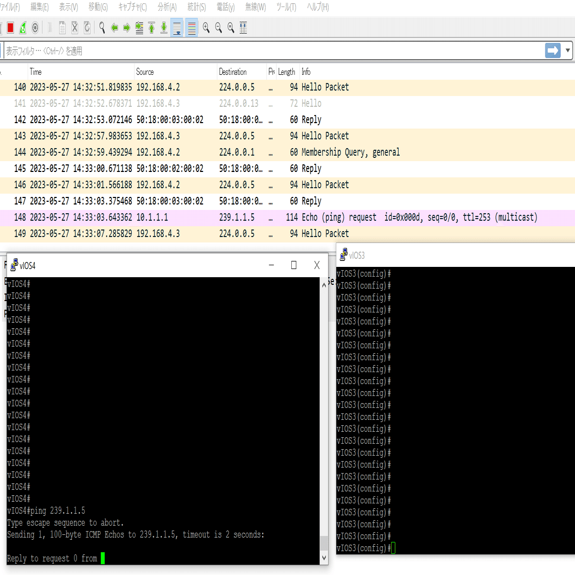
Task: Go forward to next packet arrow
Action: tap(126, 28)
